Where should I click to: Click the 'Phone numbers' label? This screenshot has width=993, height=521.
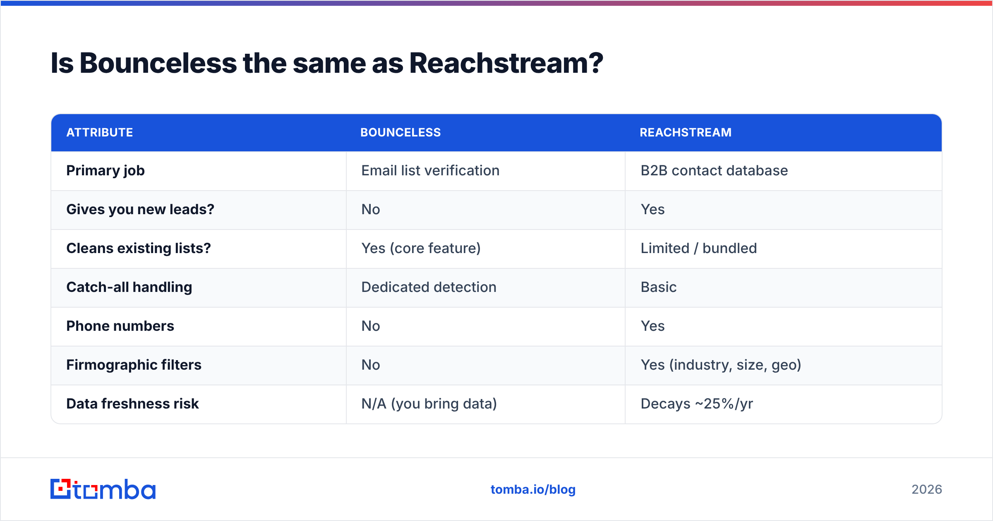pyautogui.click(x=120, y=326)
